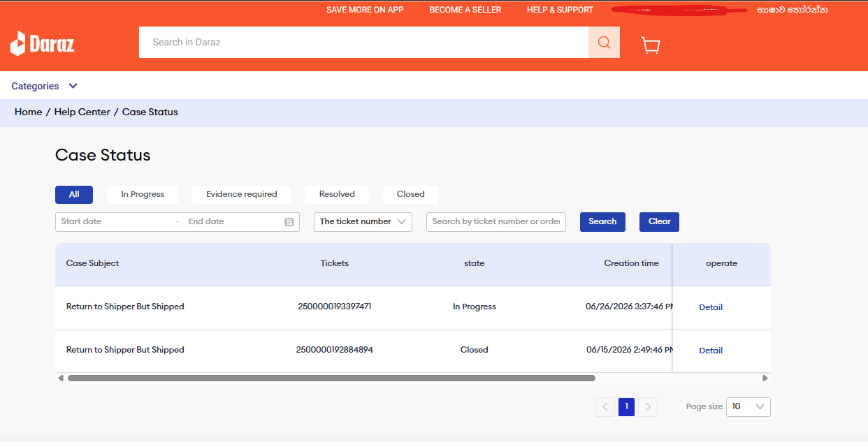Click case subject of the Closed row
868x442 pixels.
pos(125,350)
